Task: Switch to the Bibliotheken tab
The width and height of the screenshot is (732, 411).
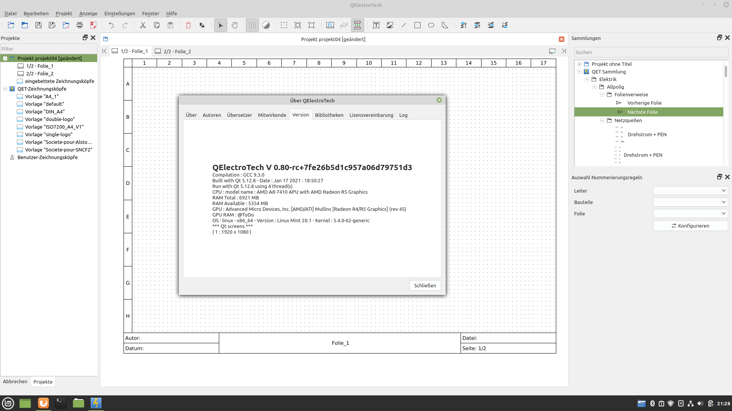Action: pyautogui.click(x=329, y=115)
